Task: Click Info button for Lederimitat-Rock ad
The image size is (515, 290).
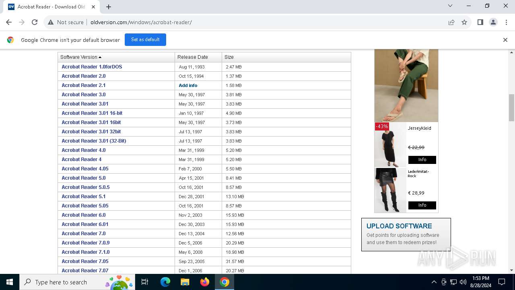Action: 422,205
